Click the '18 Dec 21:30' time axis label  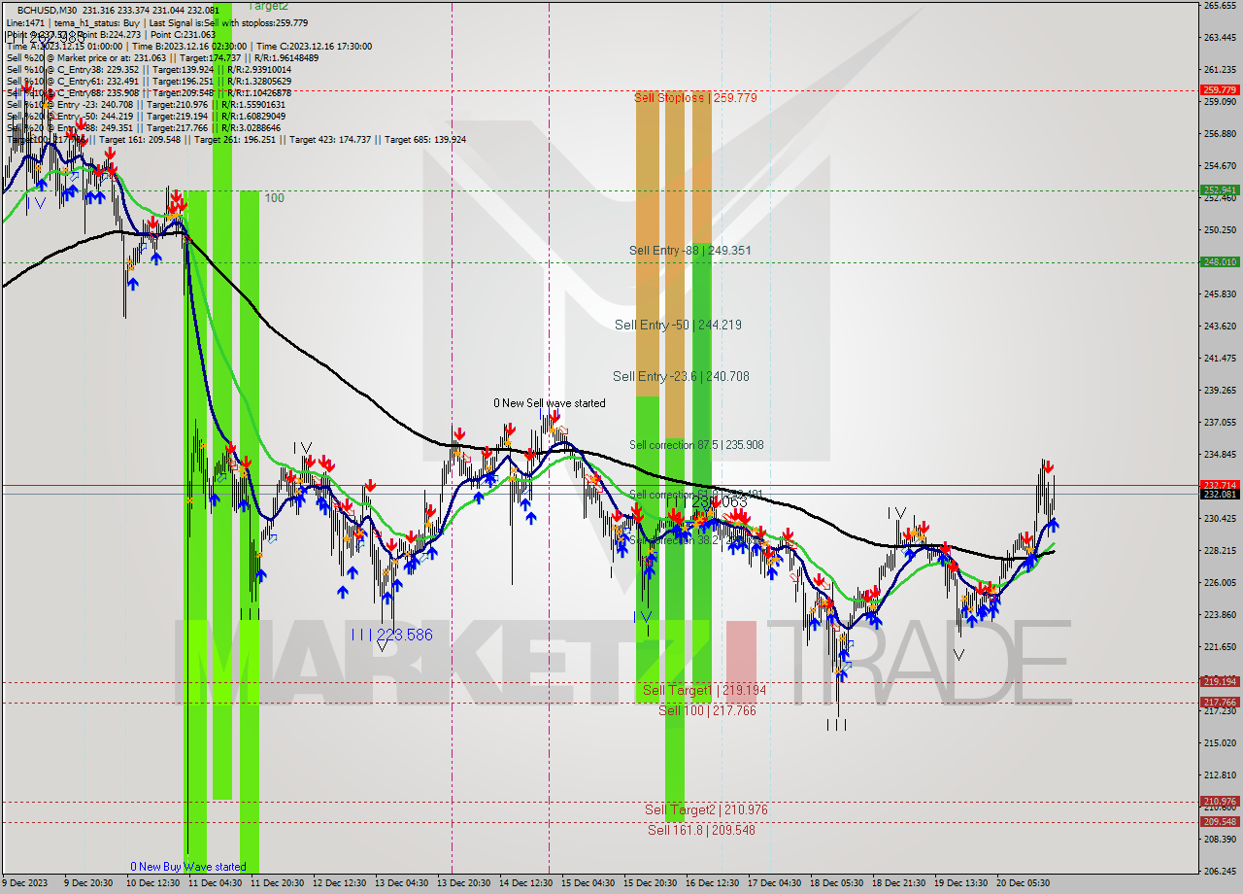(897, 883)
